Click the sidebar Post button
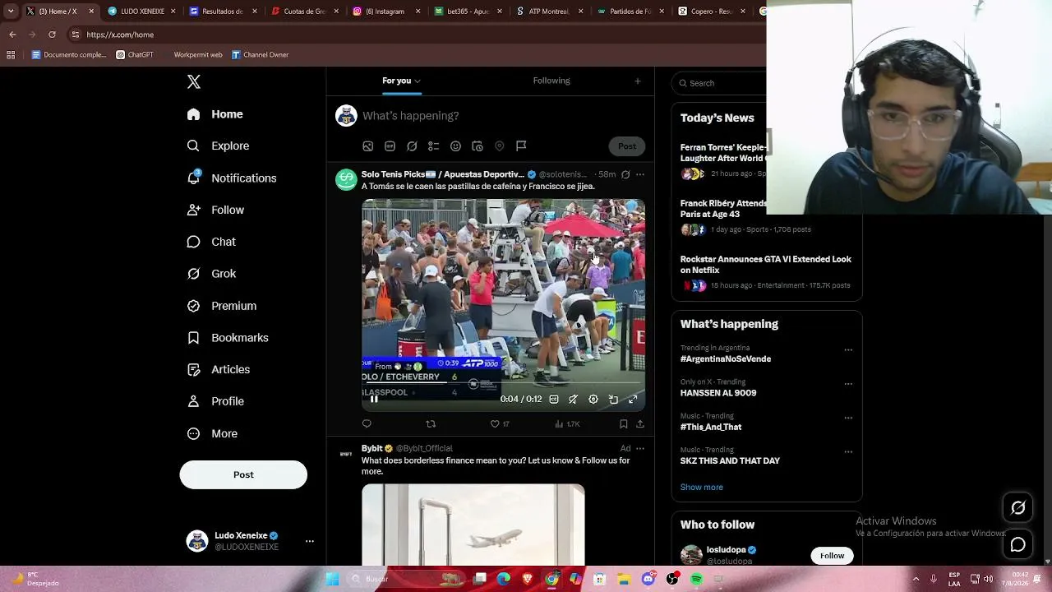Image resolution: width=1052 pixels, height=592 pixels. [x=243, y=474]
